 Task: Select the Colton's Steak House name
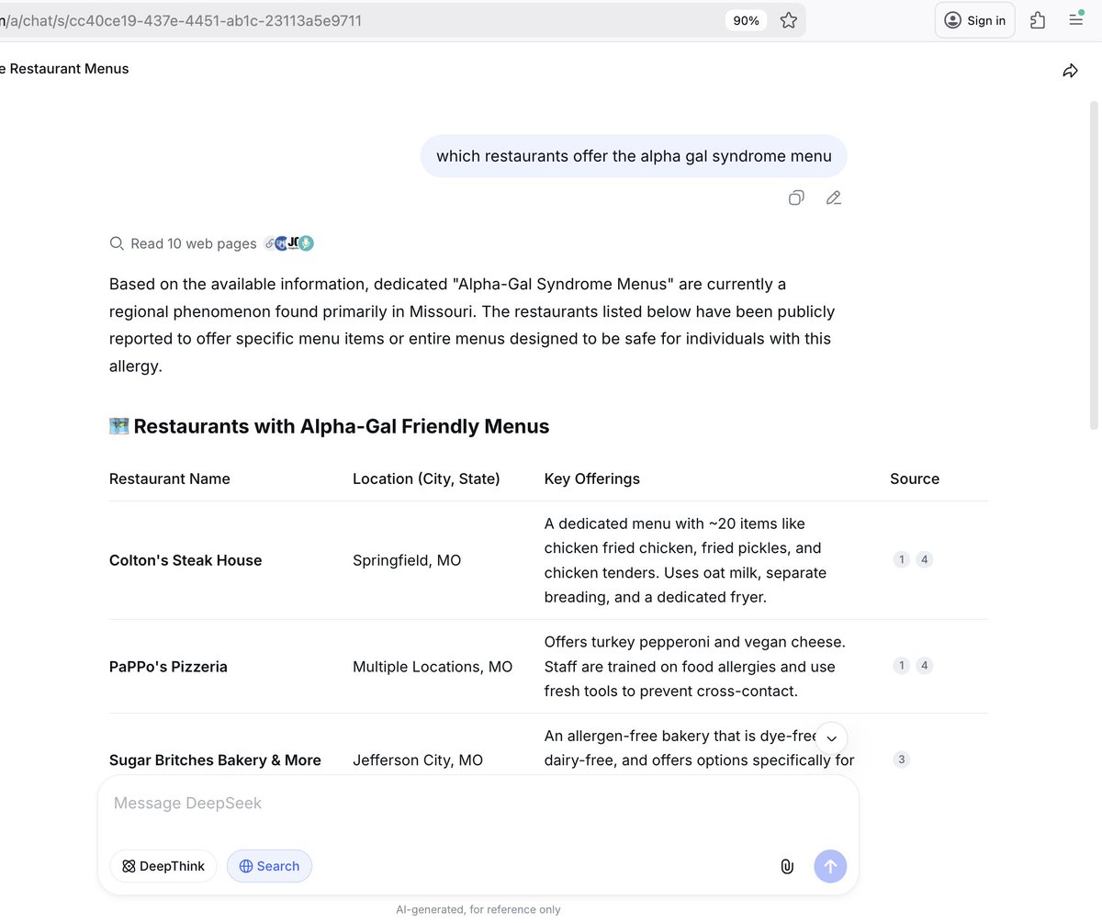(186, 560)
